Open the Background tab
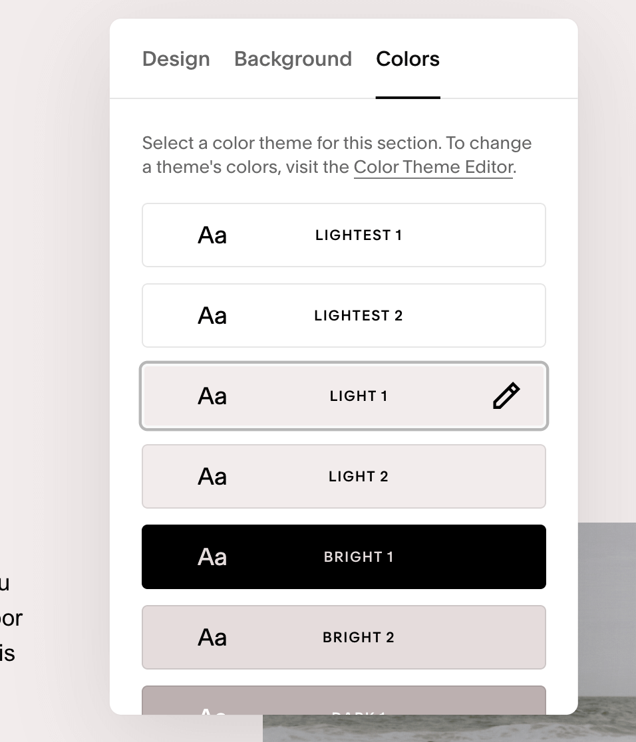Viewport: 636px width, 742px height. (x=293, y=59)
